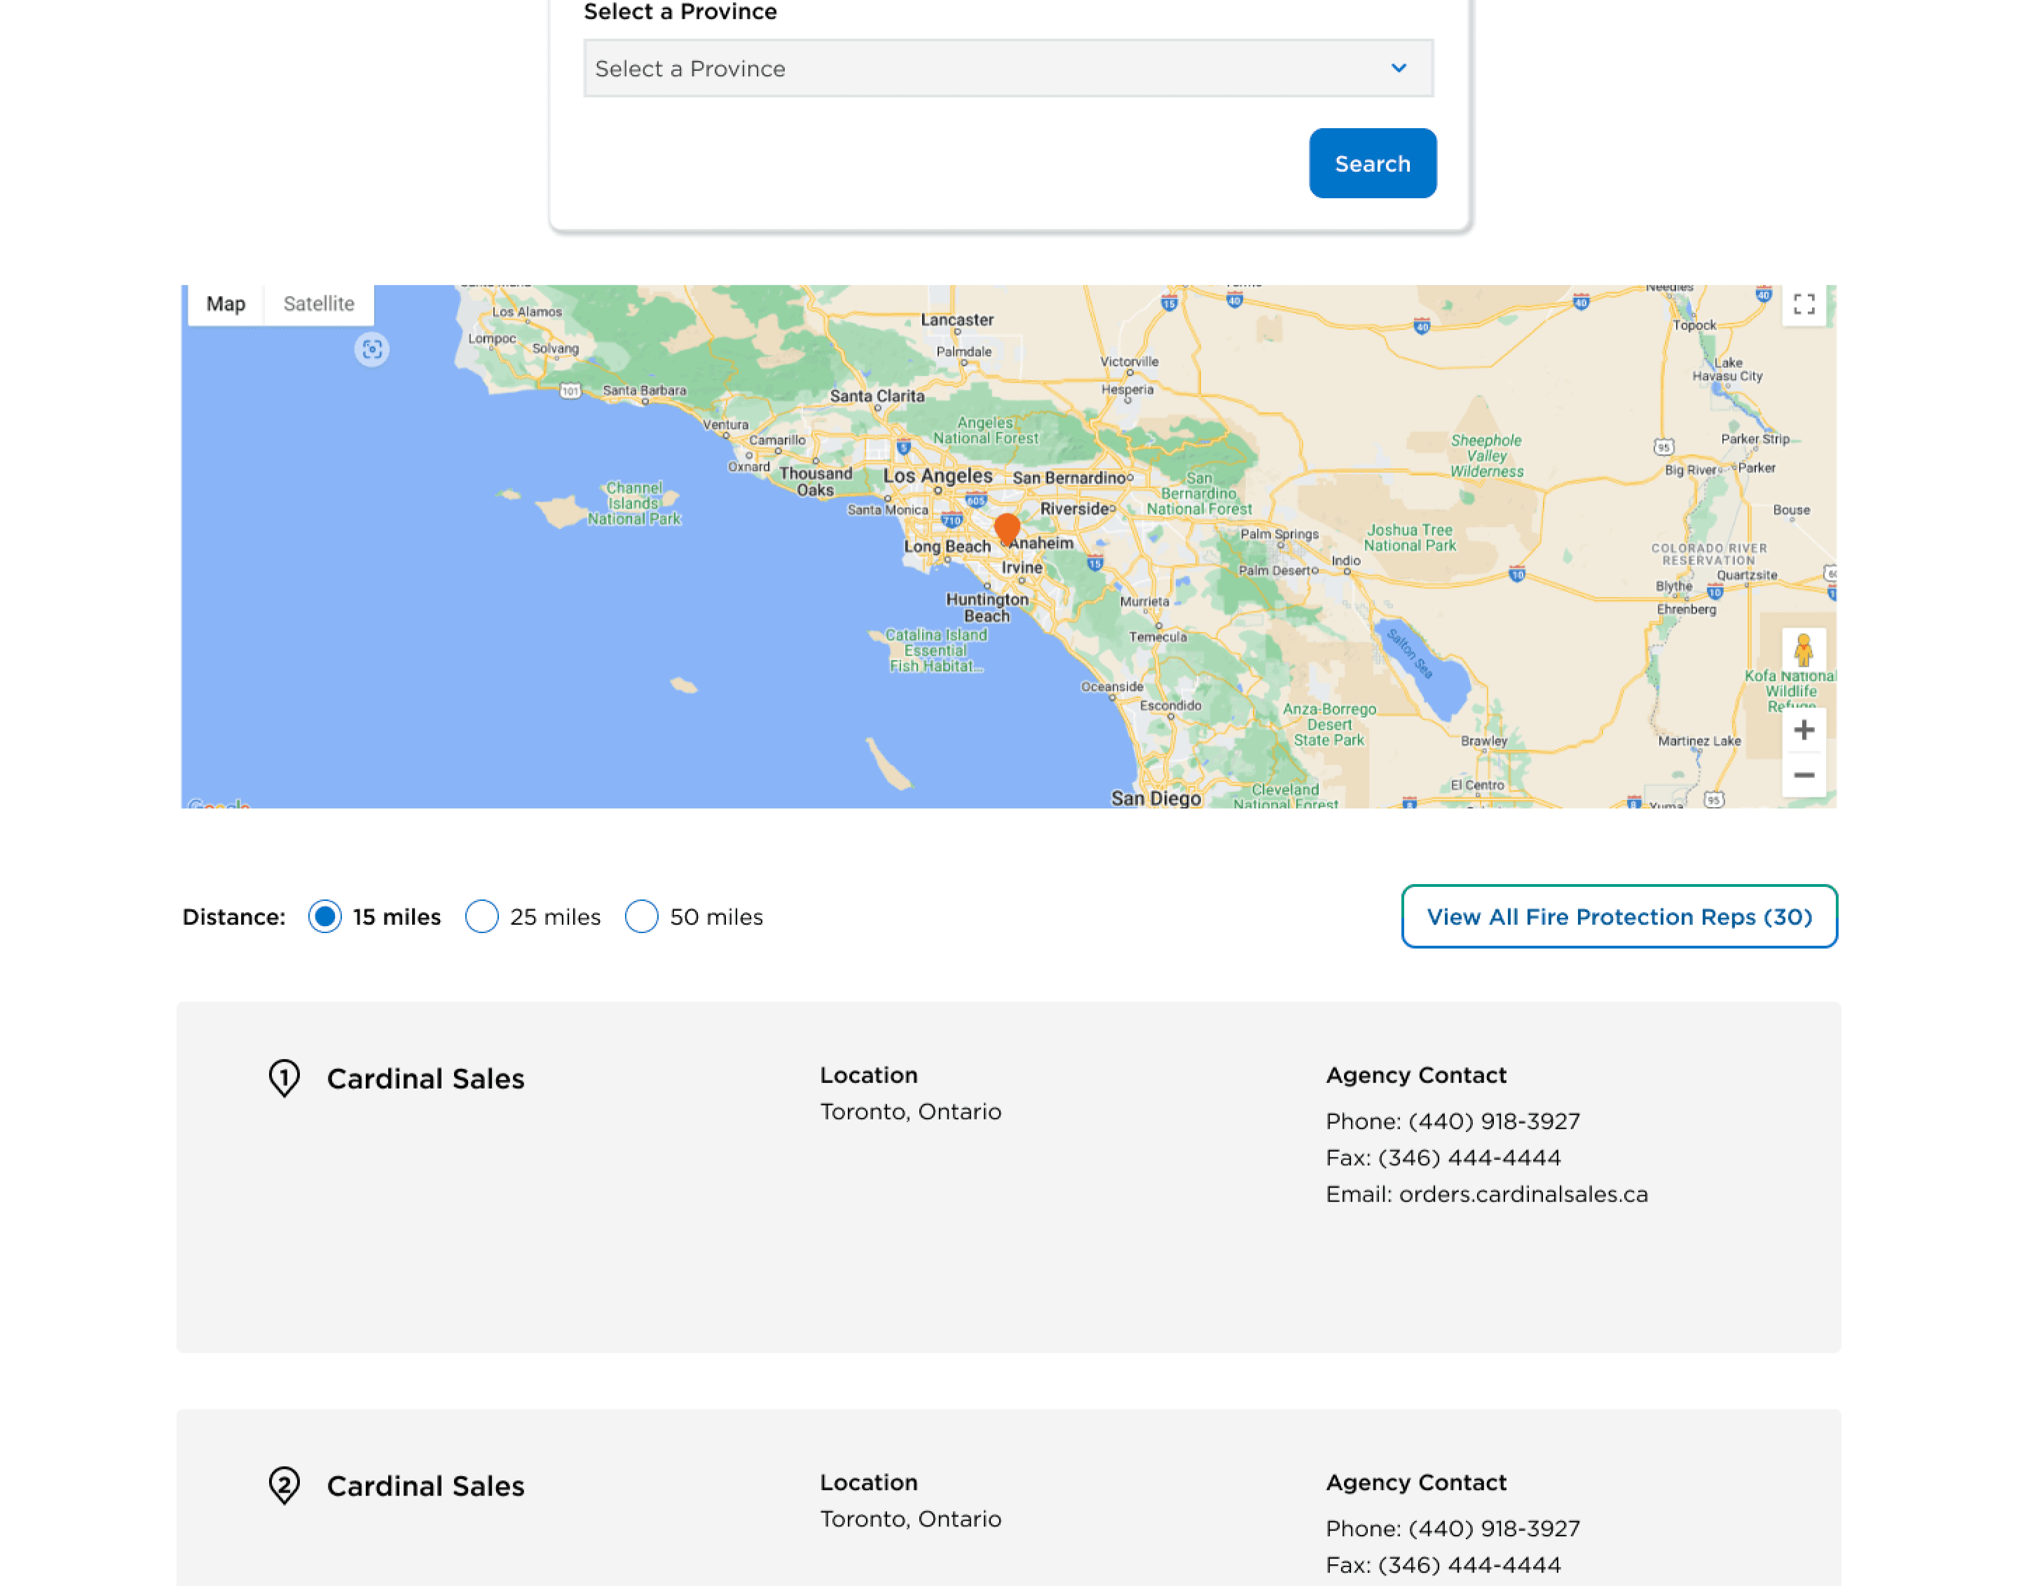Click the Riverside label on map
The image size is (2018, 1586).
pyautogui.click(x=1073, y=509)
